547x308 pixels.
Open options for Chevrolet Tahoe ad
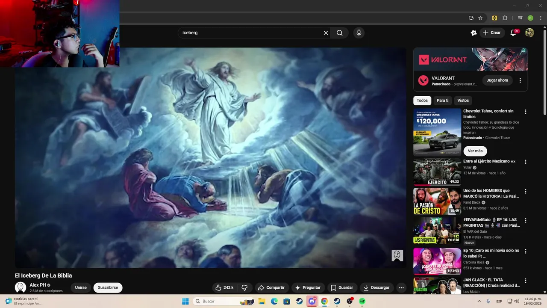click(x=526, y=112)
